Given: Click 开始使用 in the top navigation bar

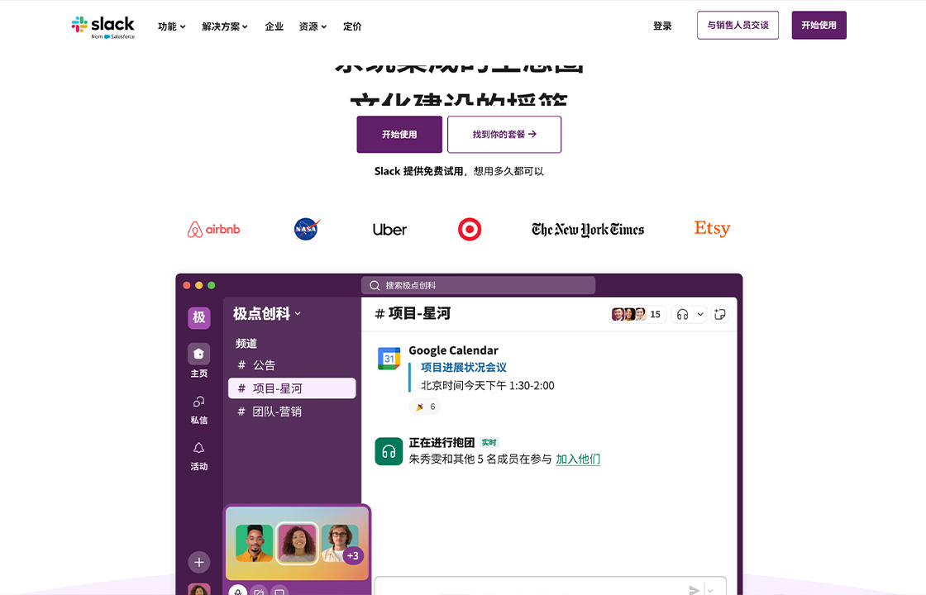Looking at the screenshot, I should pos(819,26).
